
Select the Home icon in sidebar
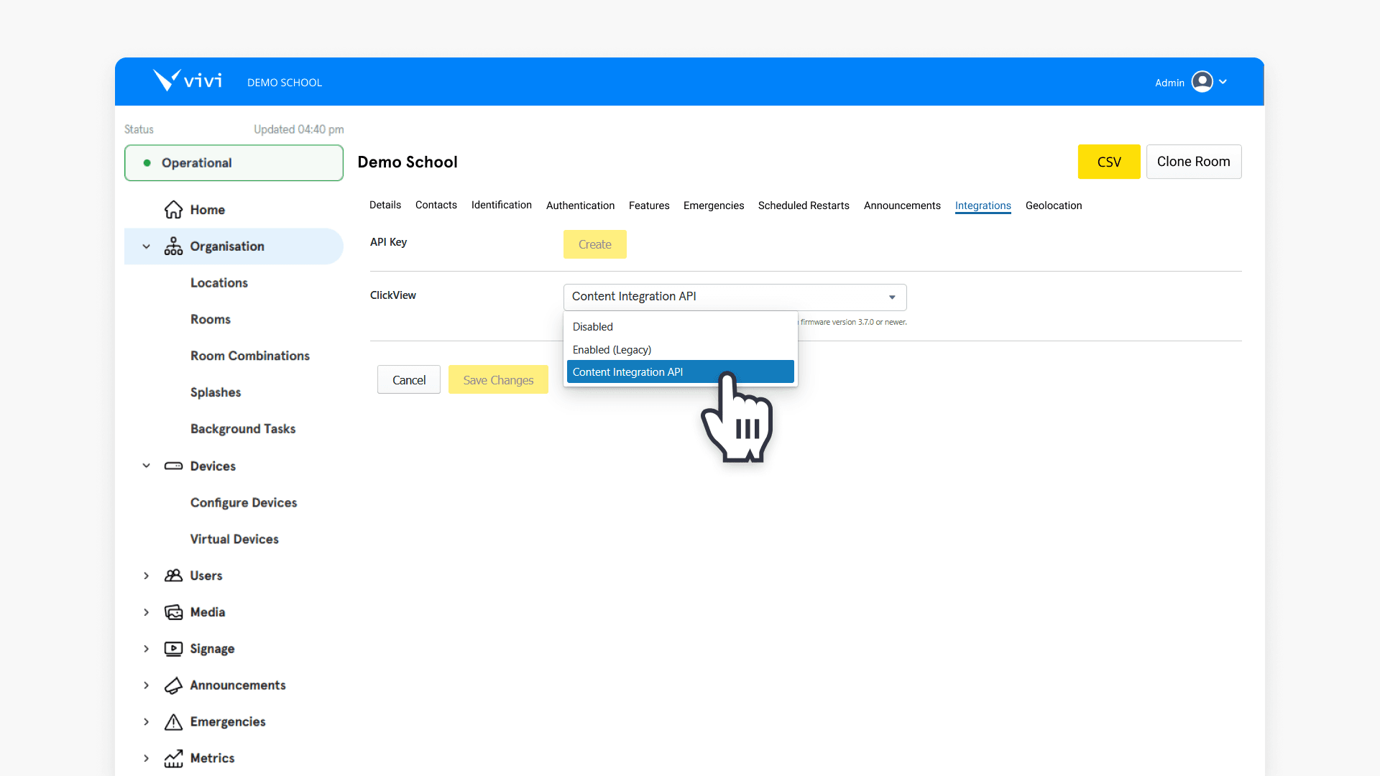click(x=173, y=209)
